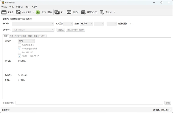This screenshot has width=173, height=113.
Task: Click the ソースなし text
Action: coord(21,80)
